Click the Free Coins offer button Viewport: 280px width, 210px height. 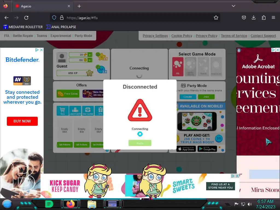click(x=68, y=94)
